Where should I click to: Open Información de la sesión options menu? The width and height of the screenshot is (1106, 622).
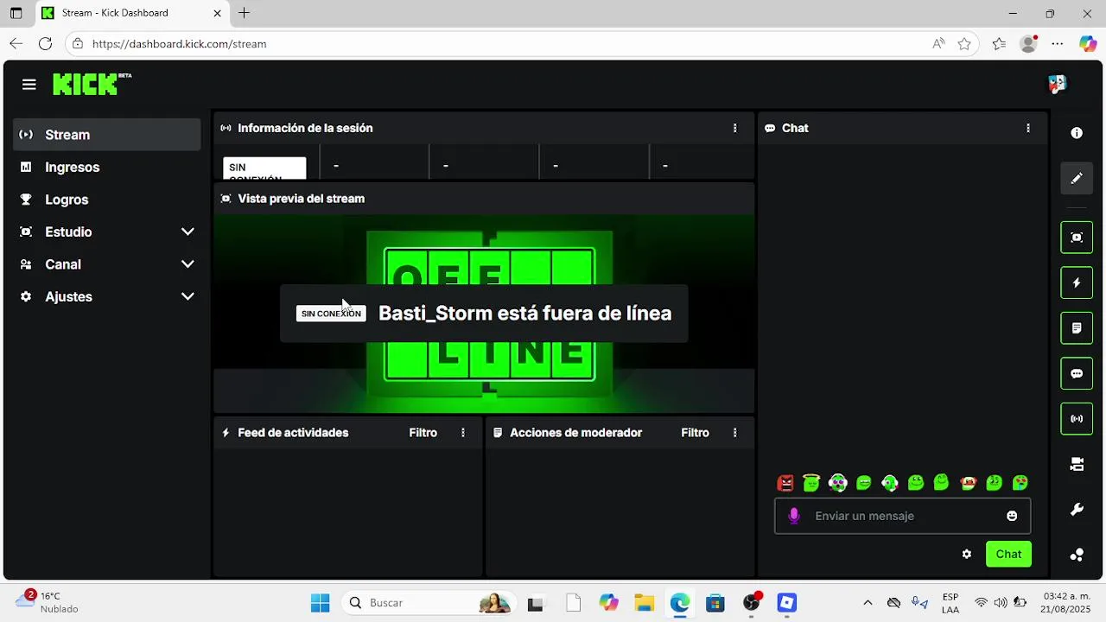735,128
